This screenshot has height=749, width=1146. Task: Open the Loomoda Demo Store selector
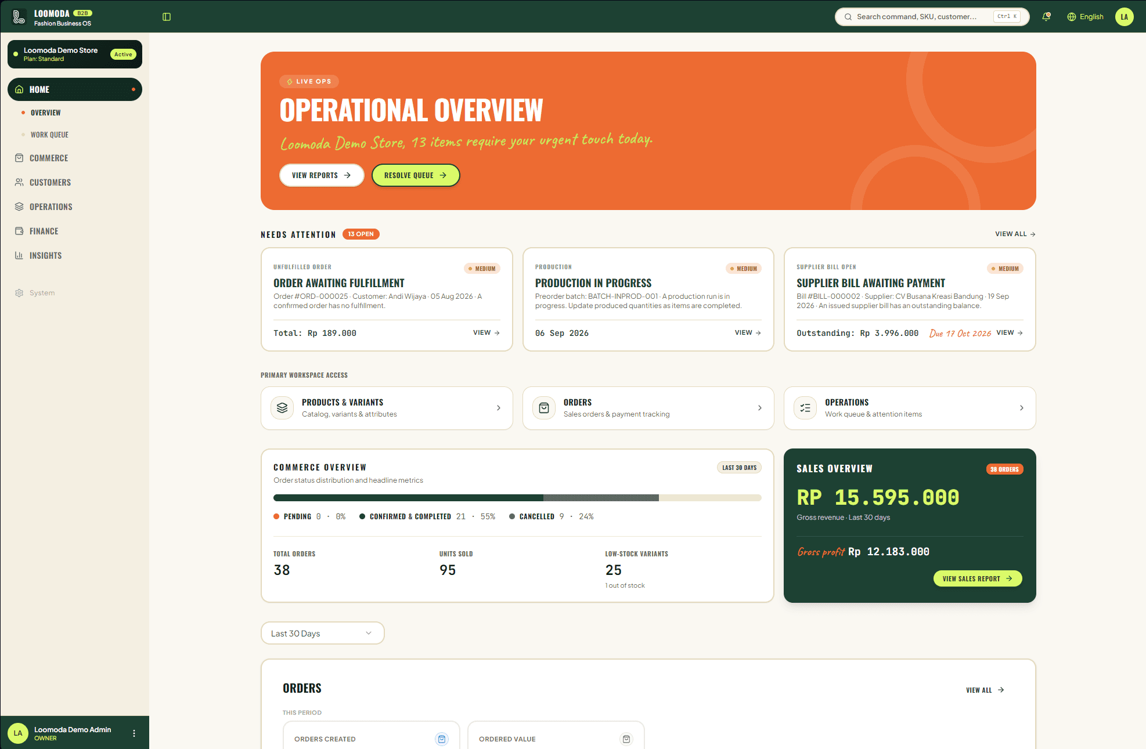point(75,55)
